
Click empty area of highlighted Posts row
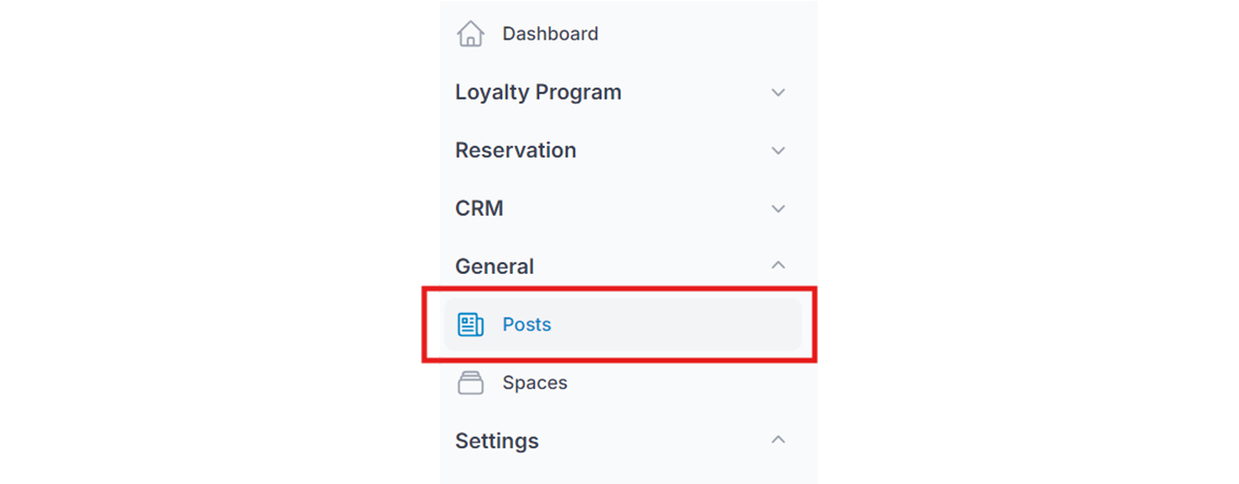pyautogui.click(x=678, y=324)
